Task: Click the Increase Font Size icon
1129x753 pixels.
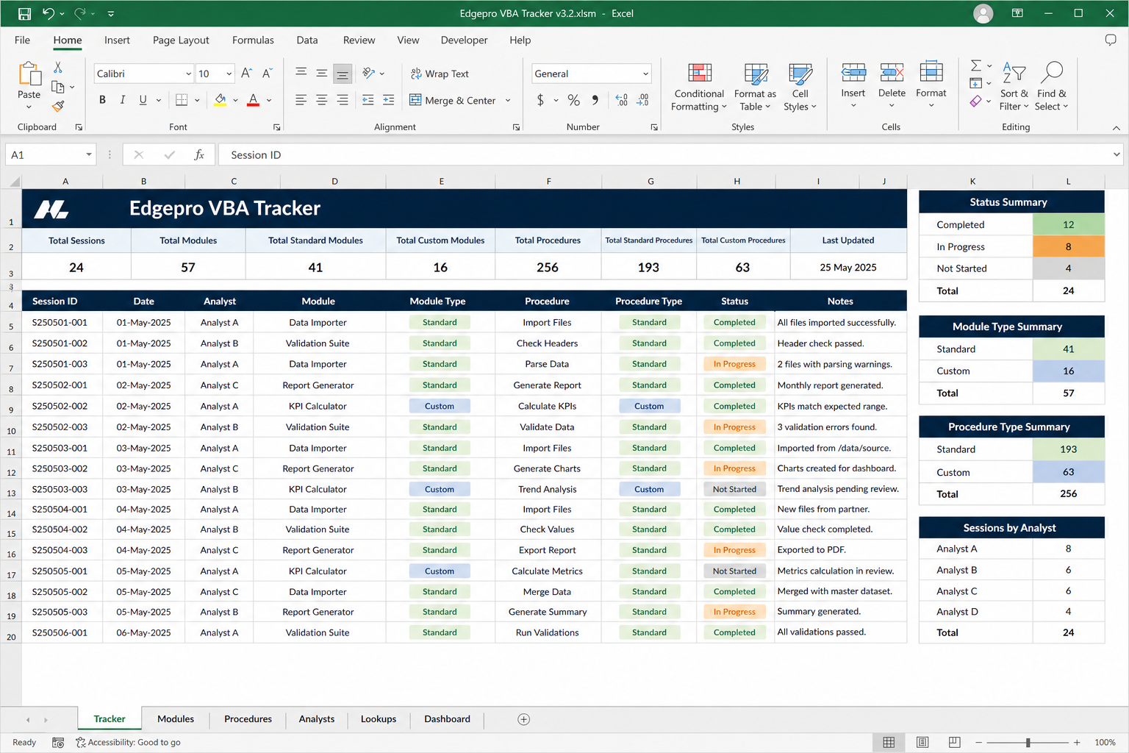Action: click(247, 74)
